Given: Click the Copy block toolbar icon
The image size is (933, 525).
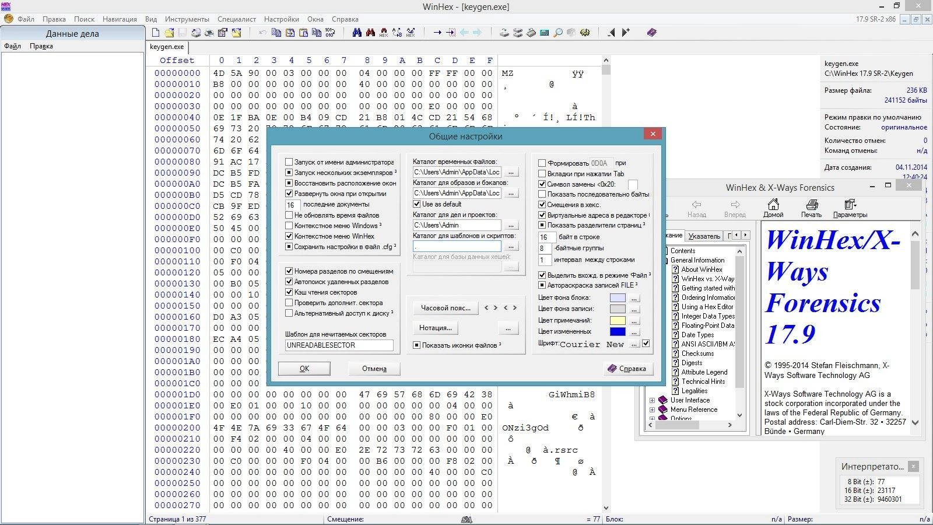Looking at the screenshot, I should 276,33.
